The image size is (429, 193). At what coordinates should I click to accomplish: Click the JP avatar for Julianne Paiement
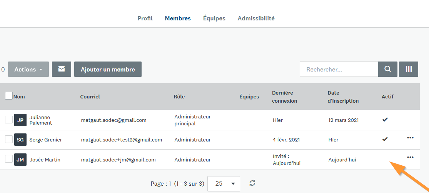click(20, 120)
